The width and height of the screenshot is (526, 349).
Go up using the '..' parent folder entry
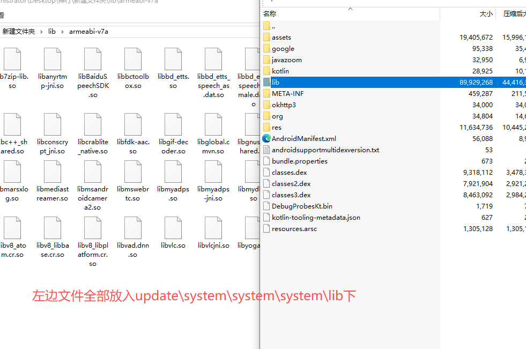[x=273, y=26]
